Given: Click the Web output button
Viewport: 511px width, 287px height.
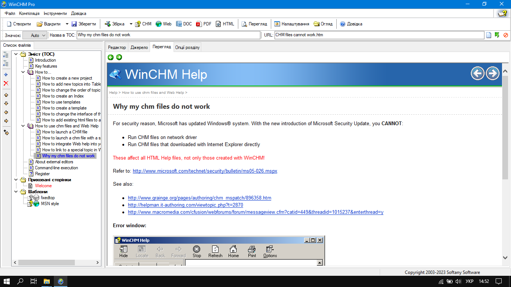Looking at the screenshot, I should coord(163,24).
